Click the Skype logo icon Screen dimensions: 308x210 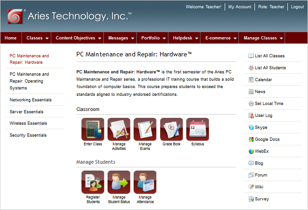point(251,127)
